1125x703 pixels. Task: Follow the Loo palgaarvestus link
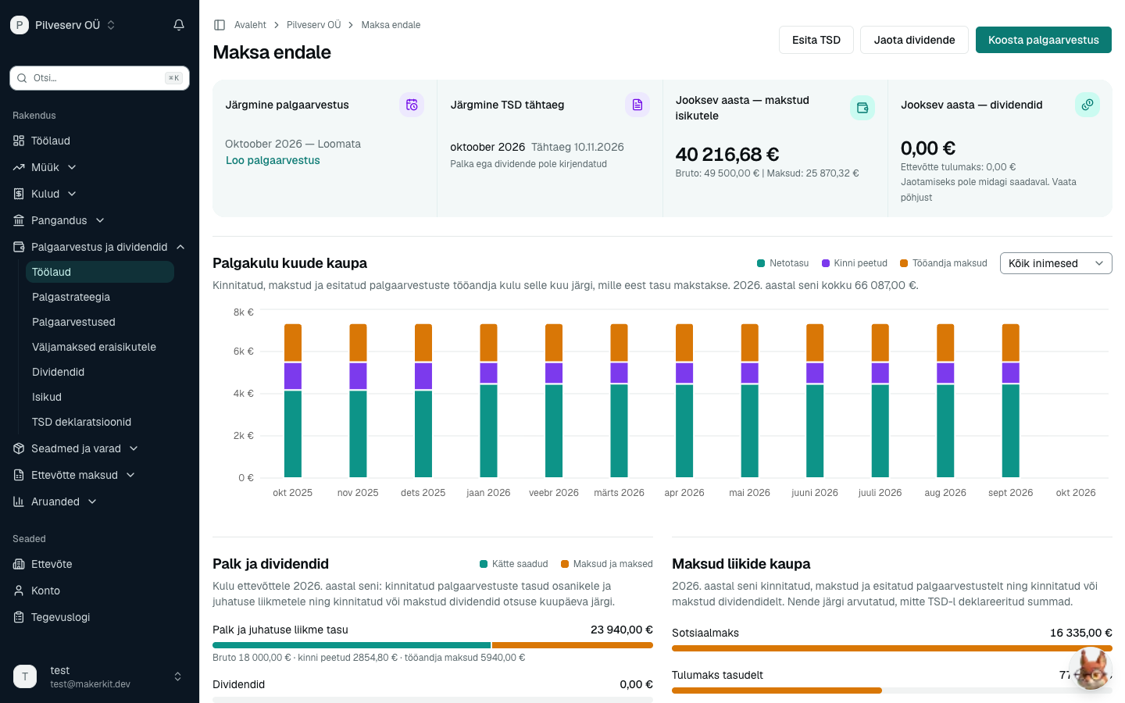[273, 160]
